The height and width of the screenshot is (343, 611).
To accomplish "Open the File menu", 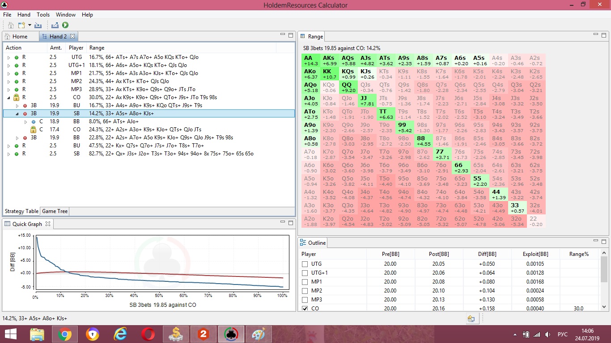I will pyautogui.click(x=8, y=15).
